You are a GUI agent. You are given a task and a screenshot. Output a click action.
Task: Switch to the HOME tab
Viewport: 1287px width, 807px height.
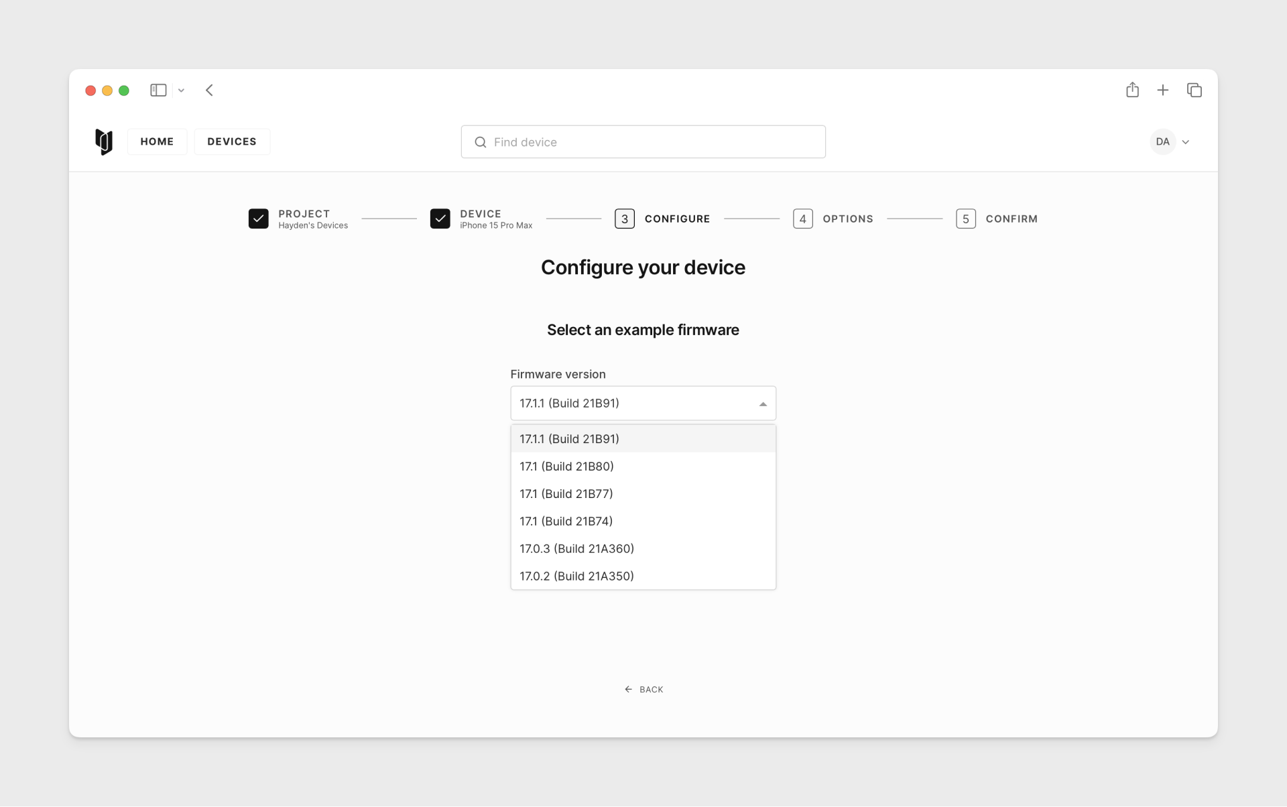click(x=157, y=141)
